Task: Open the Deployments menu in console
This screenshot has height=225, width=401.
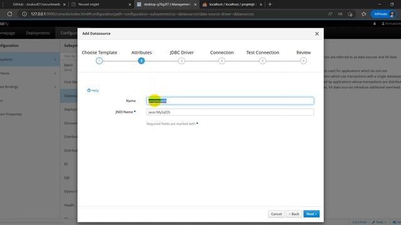Action: pos(38,33)
